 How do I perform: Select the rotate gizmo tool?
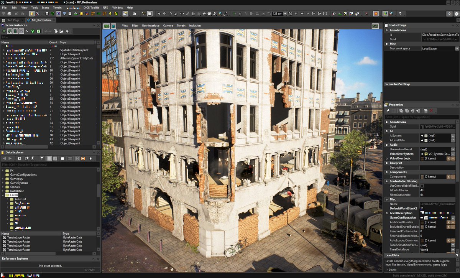coord(170,14)
